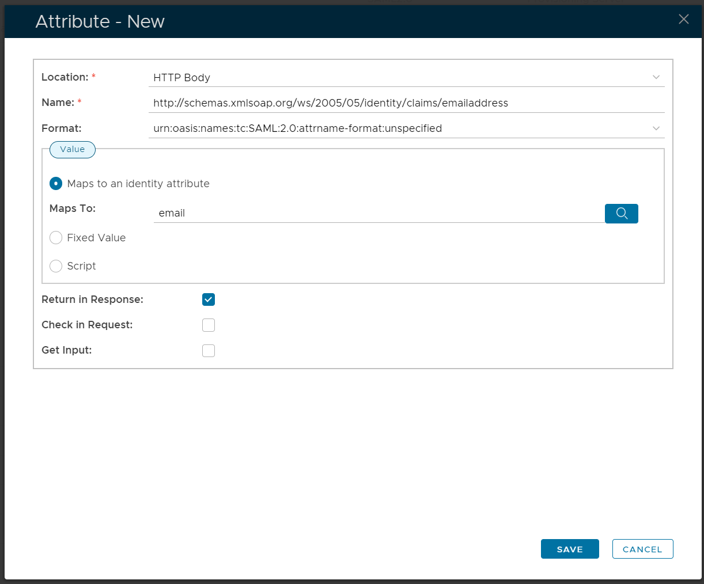Expand the Format dropdown chevron
The height and width of the screenshot is (584, 704).
coord(656,128)
